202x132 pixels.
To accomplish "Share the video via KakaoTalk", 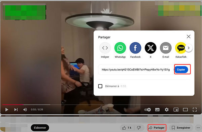I will [180, 48].
